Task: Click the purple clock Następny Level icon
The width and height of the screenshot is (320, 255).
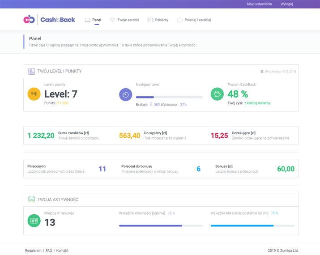Action: pyautogui.click(x=126, y=94)
